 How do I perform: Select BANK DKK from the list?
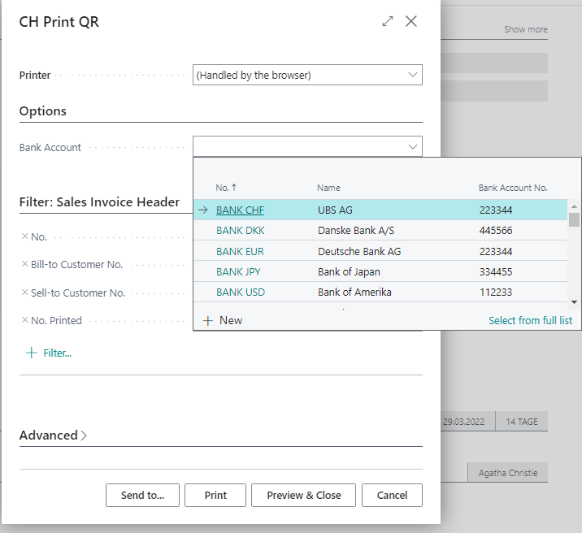click(x=240, y=230)
